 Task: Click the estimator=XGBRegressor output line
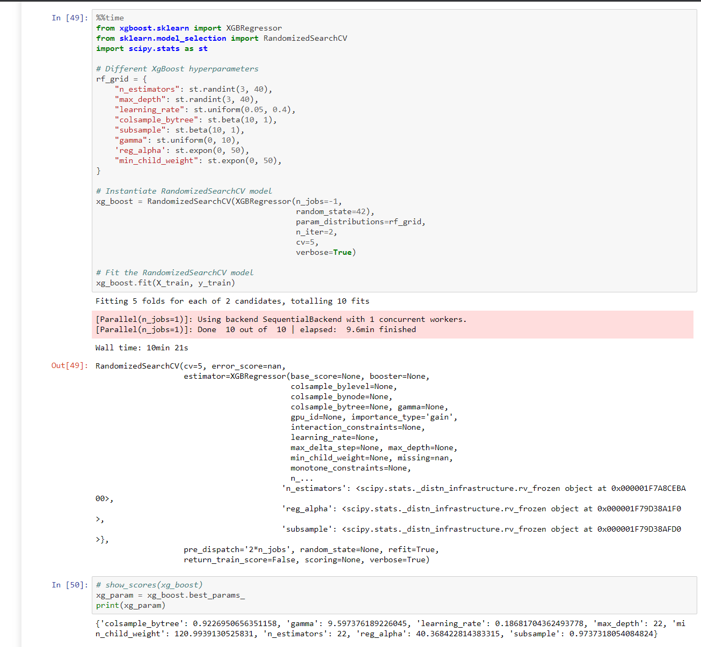[306, 376]
